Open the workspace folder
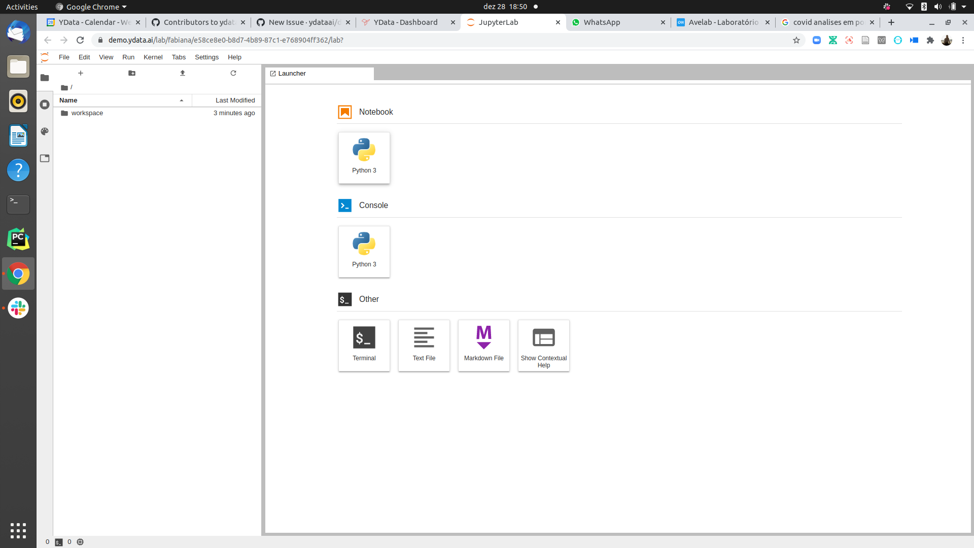The height and width of the screenshot is (548, 974). click(x=87, y=113)
